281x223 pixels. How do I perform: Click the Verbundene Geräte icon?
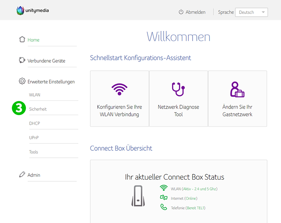22,60
